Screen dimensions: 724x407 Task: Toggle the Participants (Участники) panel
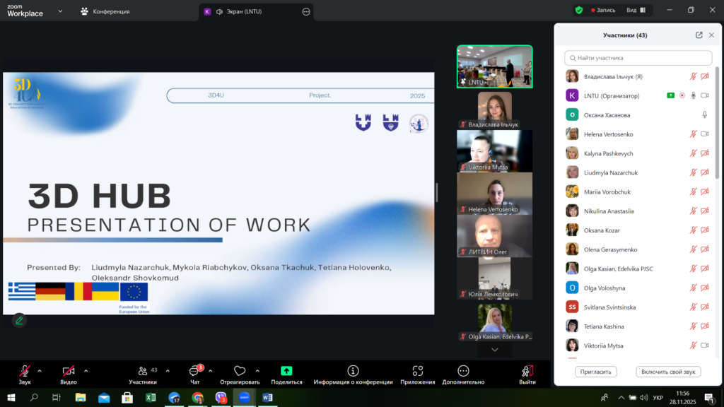tap(142, 371)
